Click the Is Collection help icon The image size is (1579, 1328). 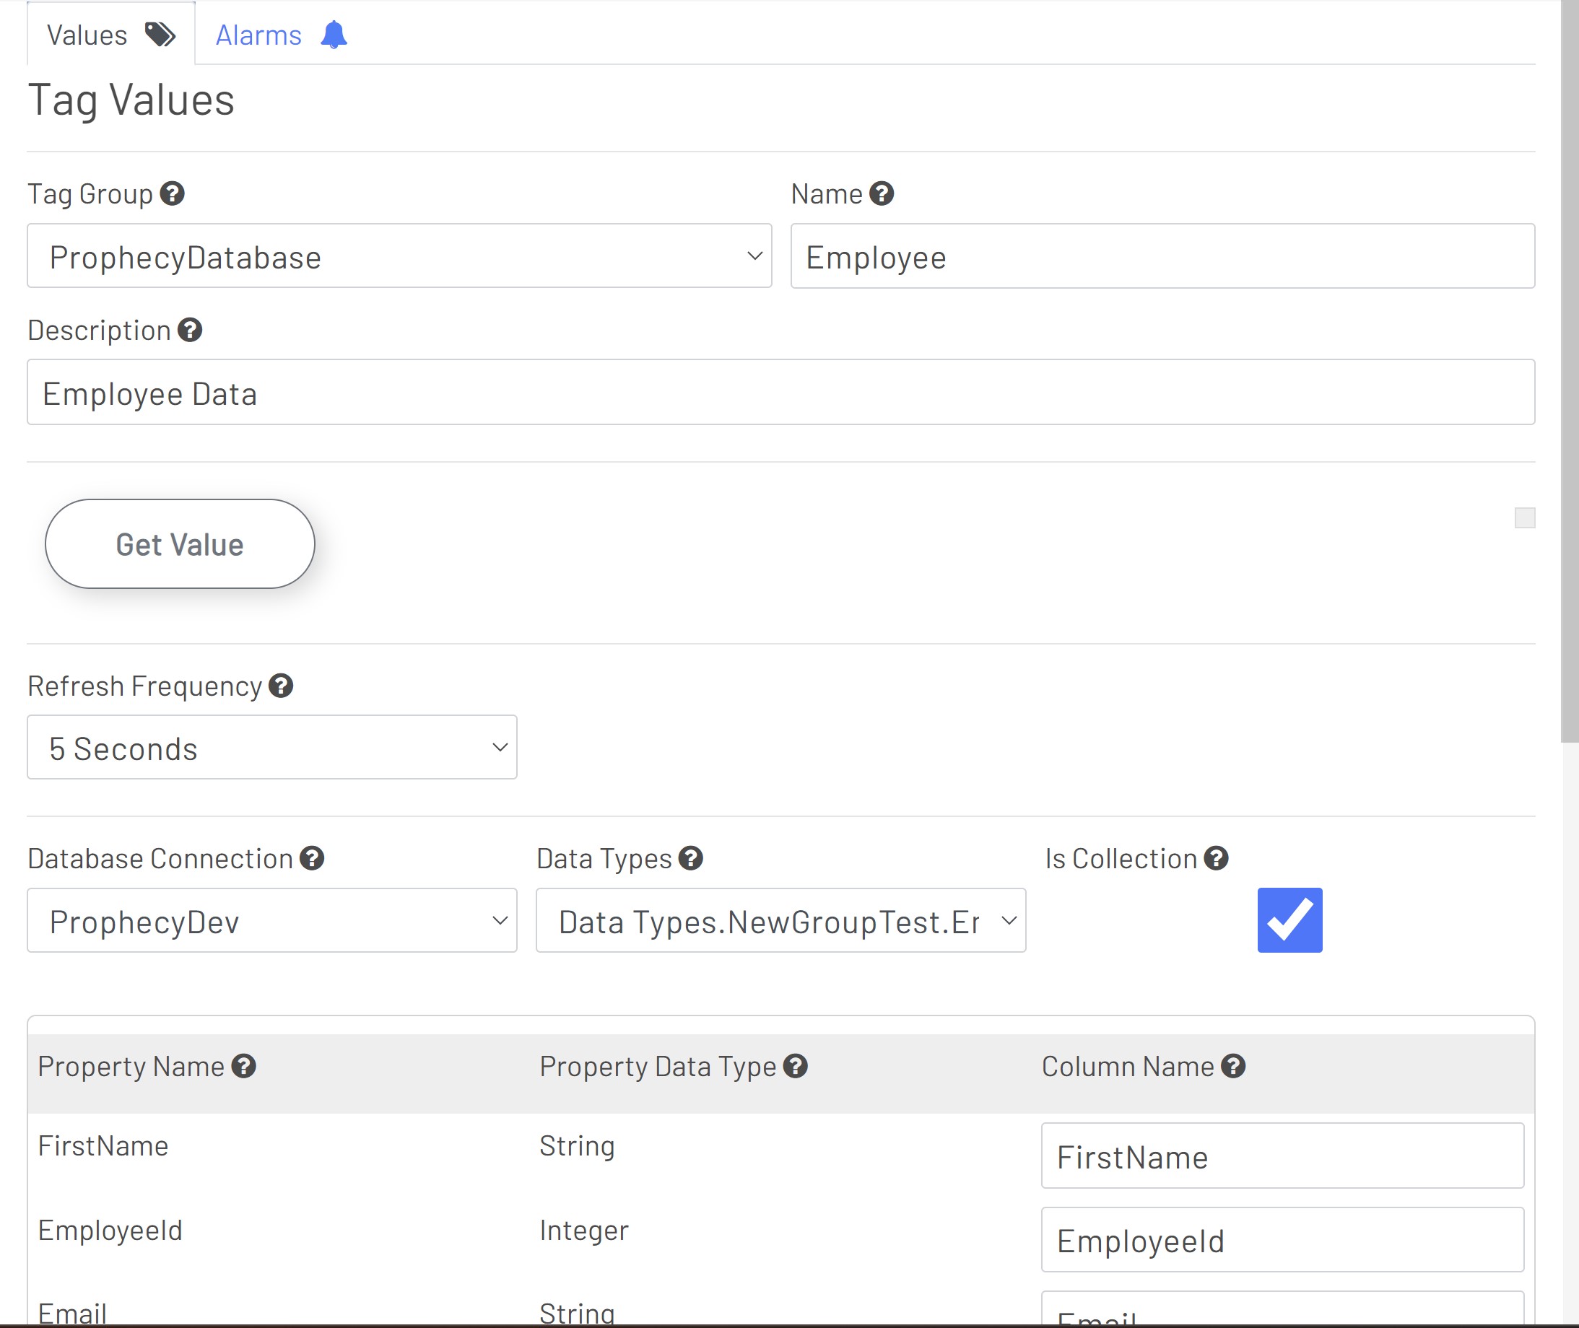pyautogui.click(x=1216, y=858)
